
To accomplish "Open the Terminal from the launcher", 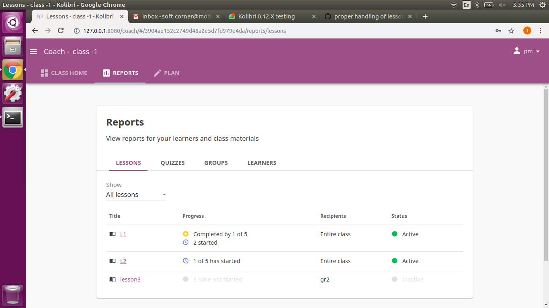I will click(x=13, y=117).
